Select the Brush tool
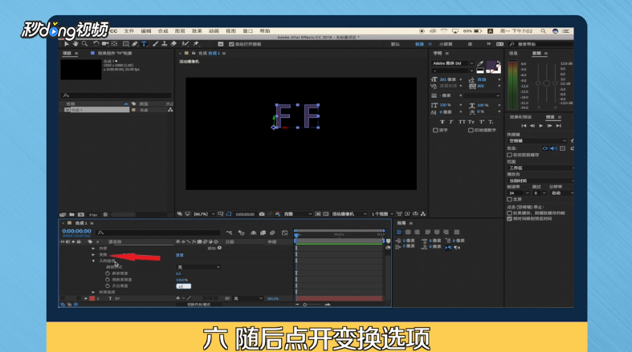The image size is (632, 352). [x=156, y=43]
